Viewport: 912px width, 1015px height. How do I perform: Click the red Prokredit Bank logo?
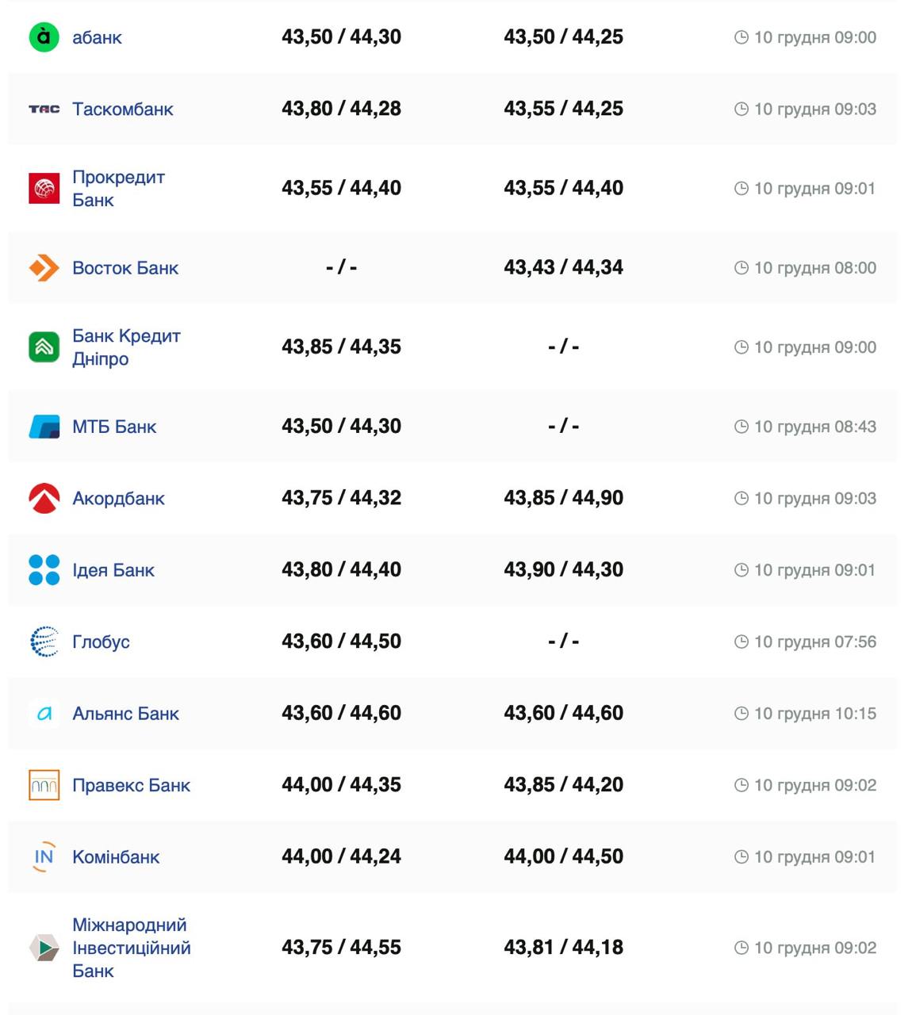(44, 189)
